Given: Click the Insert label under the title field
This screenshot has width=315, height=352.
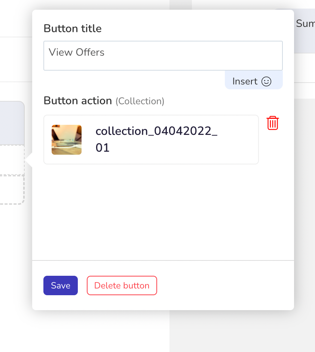Looking at the screenshot, I should pos(245,81).
